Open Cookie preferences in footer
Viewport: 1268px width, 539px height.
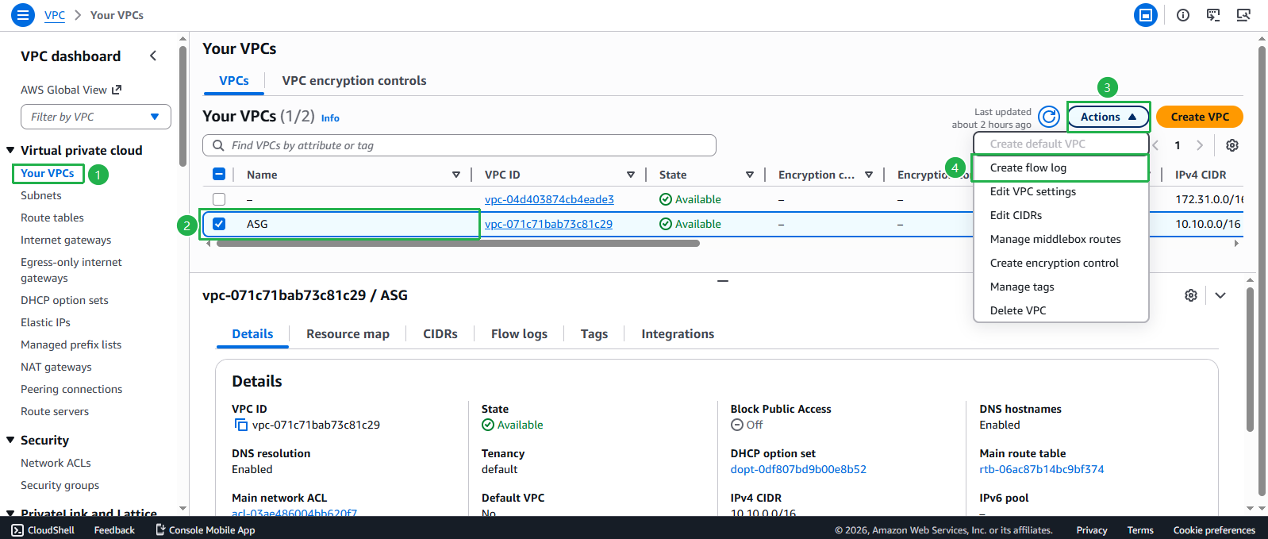[1214, 529]
